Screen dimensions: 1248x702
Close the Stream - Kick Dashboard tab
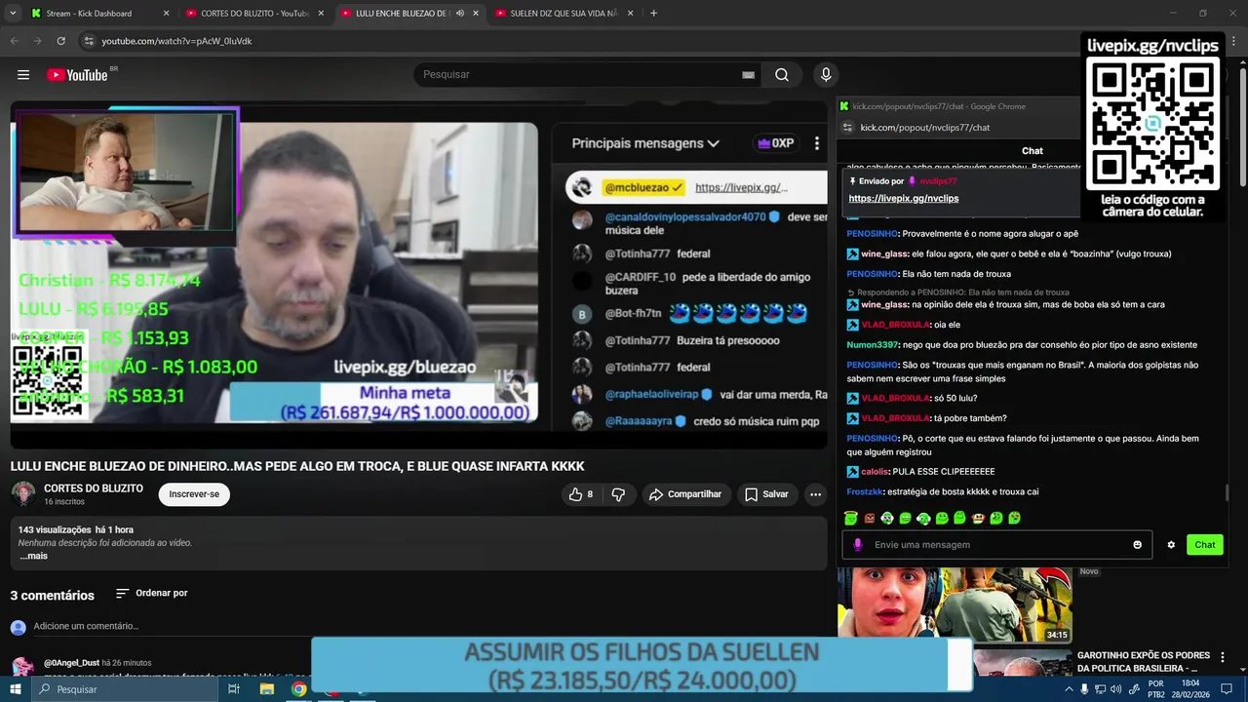[166, 14]
